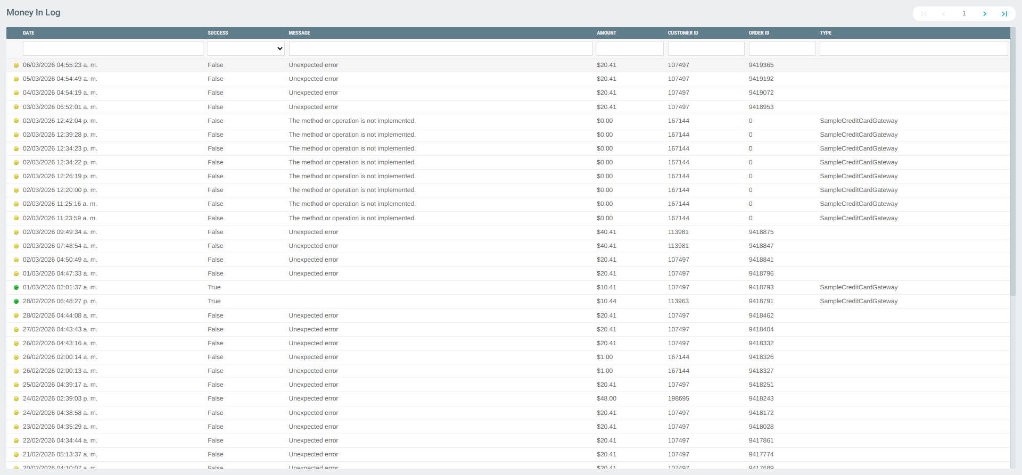
Task: Click yellow status dot for 21/02/2026 05:13:37 row
Action: (16, 455)
